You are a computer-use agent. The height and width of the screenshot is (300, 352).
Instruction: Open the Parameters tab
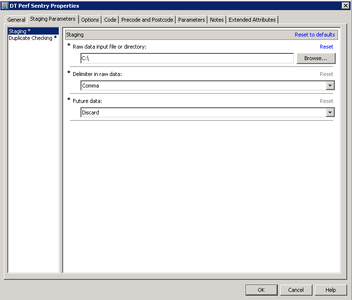tap(192, 20)
